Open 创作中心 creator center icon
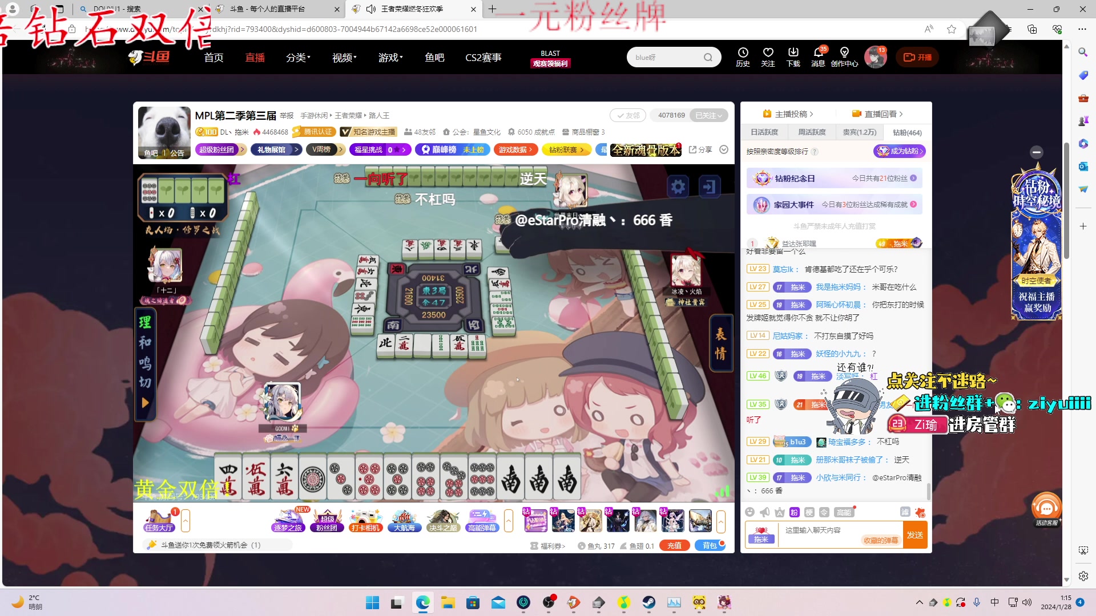The image size is (1096, 616). click(844, 57)
